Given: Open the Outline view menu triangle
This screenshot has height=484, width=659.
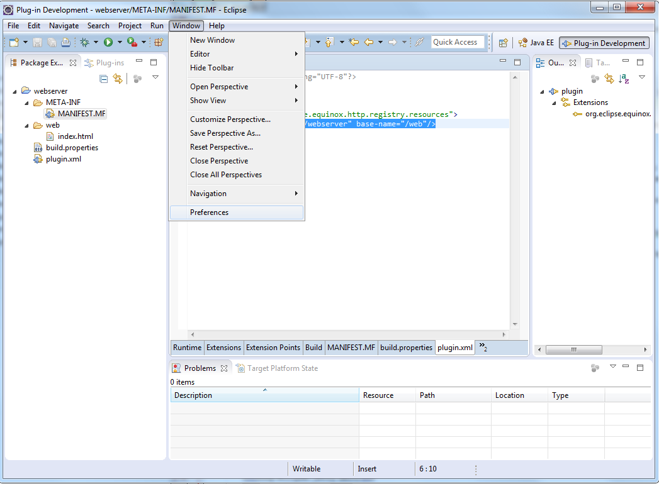Looking at the screenshot, I should click(x=642, y=77).
